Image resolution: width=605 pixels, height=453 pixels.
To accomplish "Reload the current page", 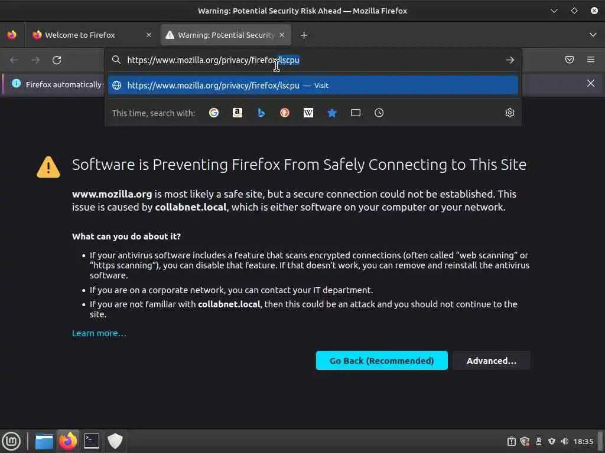I will point(57,60).
